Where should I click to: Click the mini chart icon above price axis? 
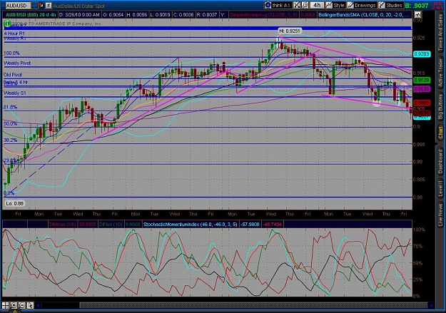coord(418,15)
